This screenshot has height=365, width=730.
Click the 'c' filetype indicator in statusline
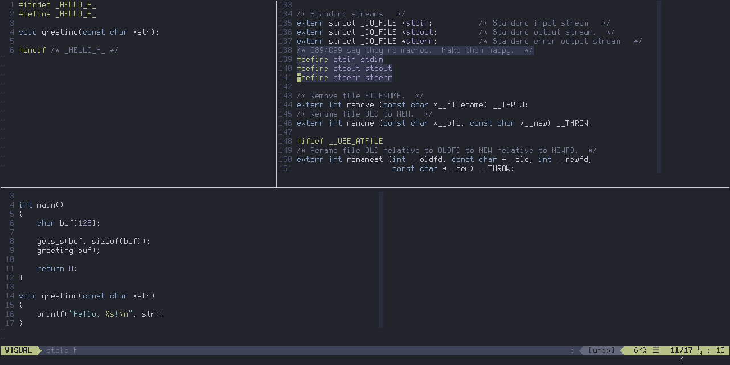573,351
